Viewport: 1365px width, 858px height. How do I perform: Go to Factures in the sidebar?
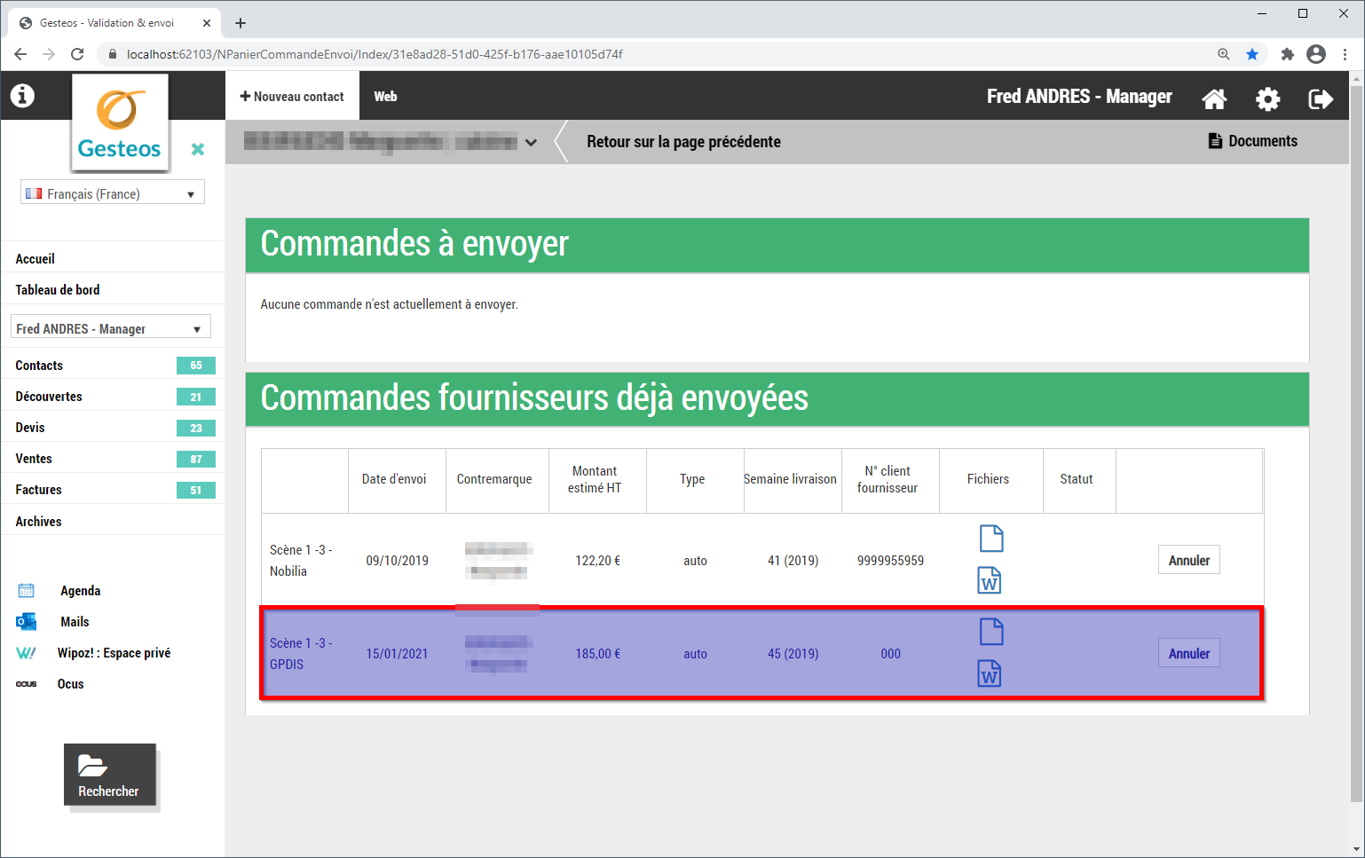point(39,490)
